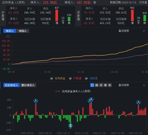148x135 pixels.
Task: Switch to 累计净买入 tab
Action: pyautogui.click(x=28, y=85)
